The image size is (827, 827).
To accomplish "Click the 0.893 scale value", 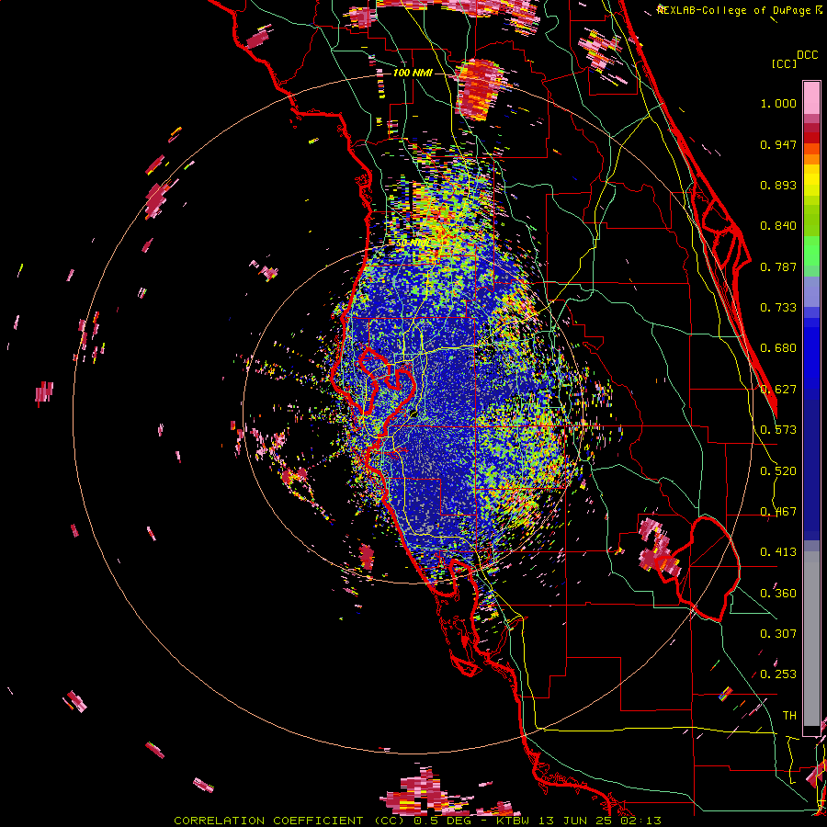I will (778, 185).
